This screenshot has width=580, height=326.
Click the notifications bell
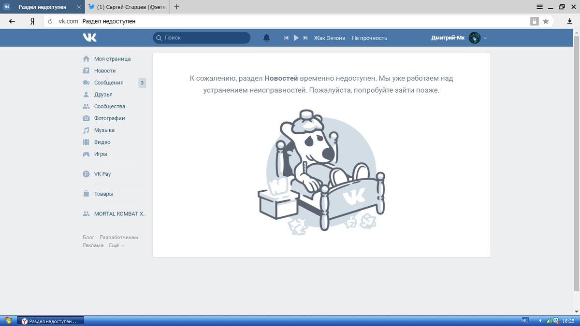(267, 37)
